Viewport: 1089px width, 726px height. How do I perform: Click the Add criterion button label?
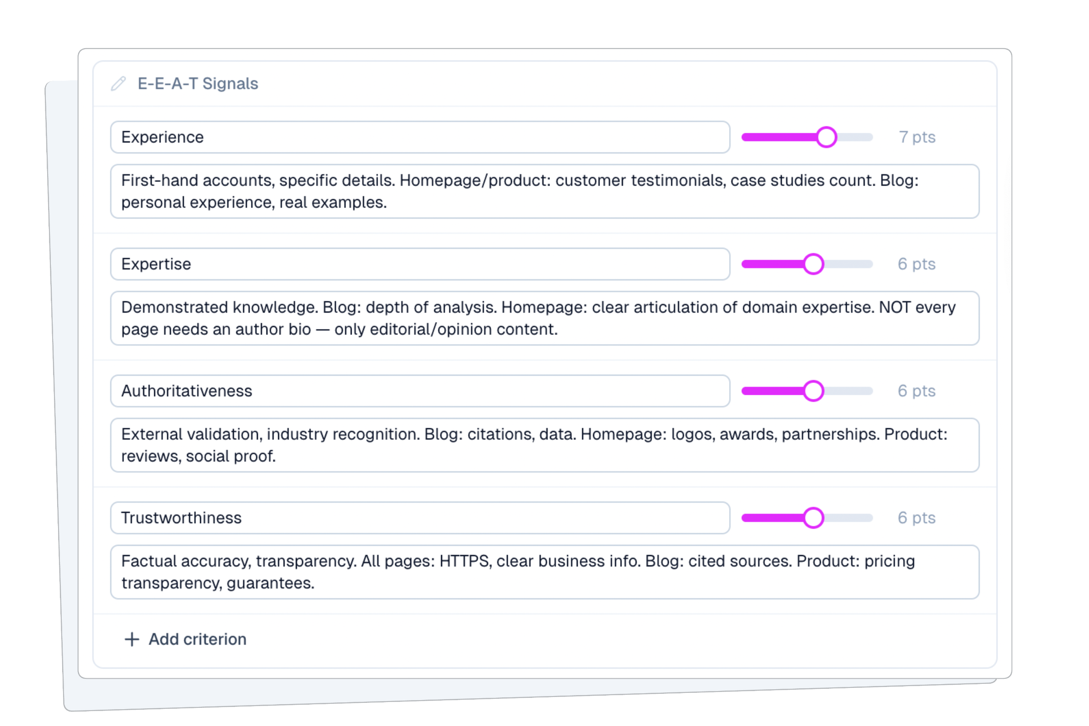click(x=197, y=639)
